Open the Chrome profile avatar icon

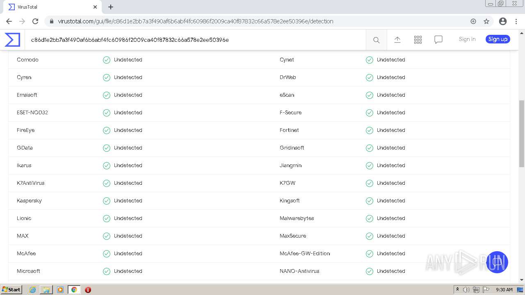(x=503, y=21)
